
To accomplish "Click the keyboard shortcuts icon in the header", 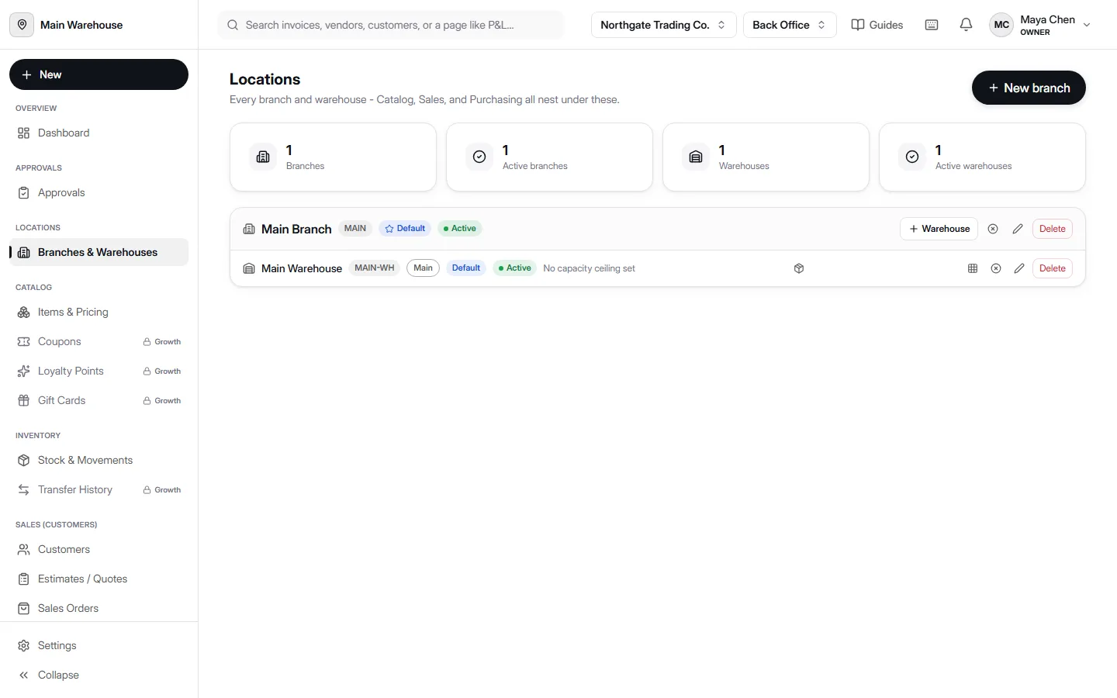I will (x=932, y=25).
